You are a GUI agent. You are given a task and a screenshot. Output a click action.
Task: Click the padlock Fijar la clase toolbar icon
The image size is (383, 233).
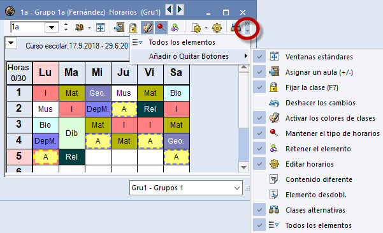(133, 27)
